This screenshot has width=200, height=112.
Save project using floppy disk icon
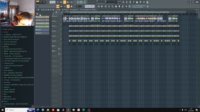[x=137, y=2]
